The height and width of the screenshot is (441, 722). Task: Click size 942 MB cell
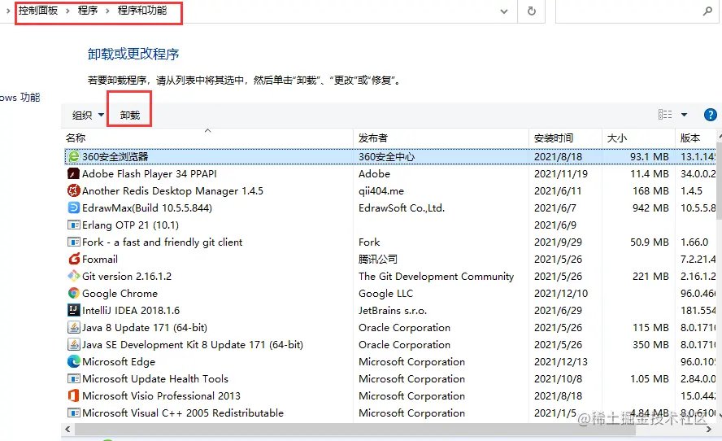click(650, 207)
